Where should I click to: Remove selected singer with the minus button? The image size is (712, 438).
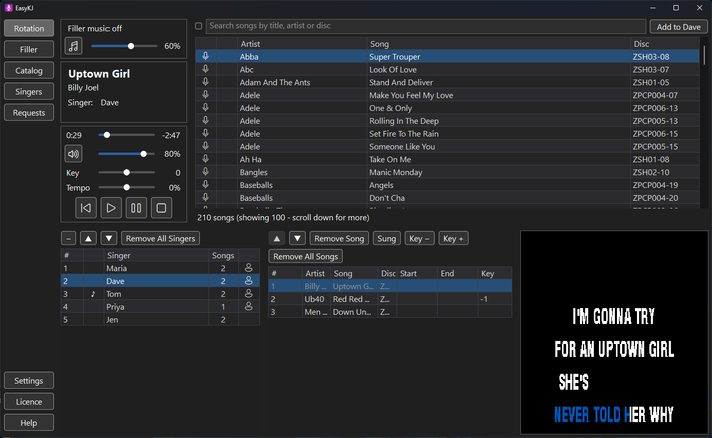(68, 238)
